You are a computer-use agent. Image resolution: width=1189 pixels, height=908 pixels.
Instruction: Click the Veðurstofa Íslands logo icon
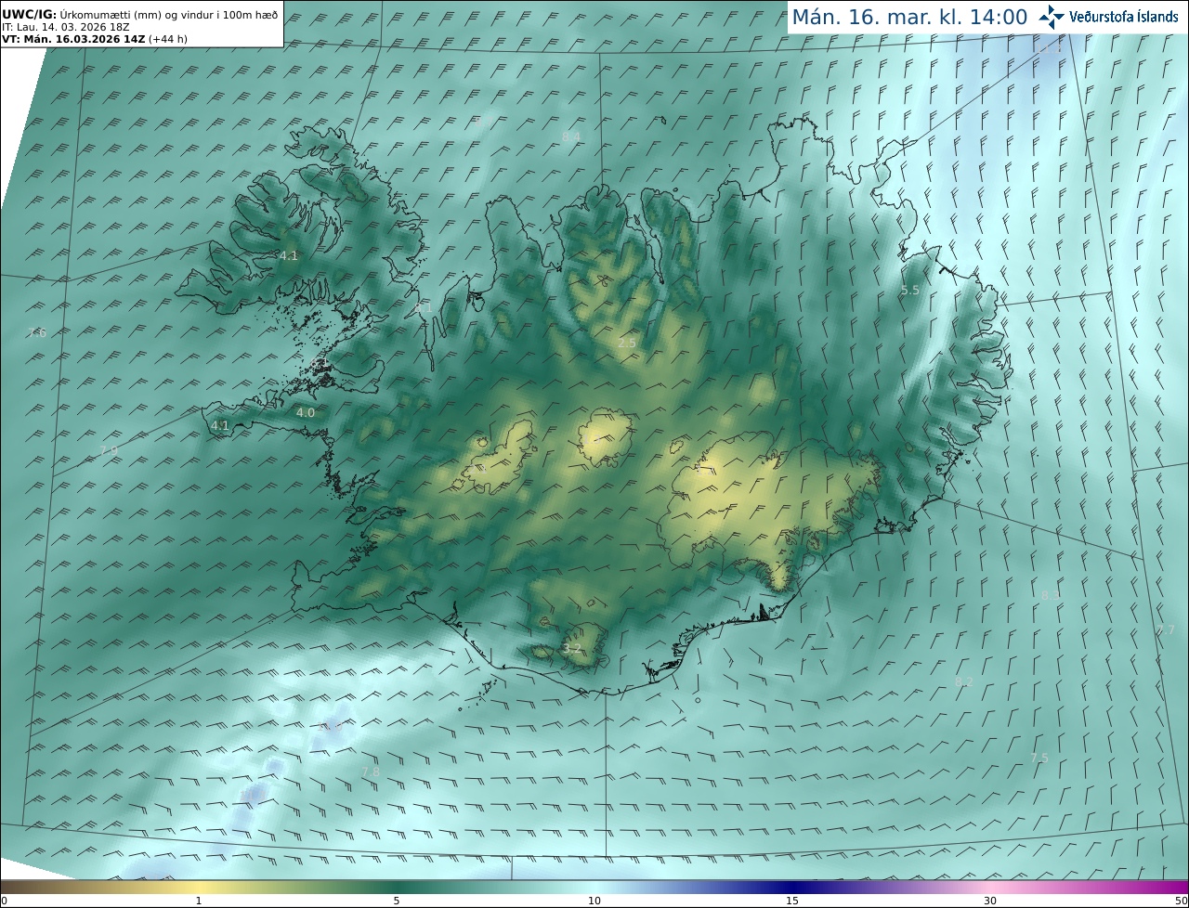point(1052,17)
